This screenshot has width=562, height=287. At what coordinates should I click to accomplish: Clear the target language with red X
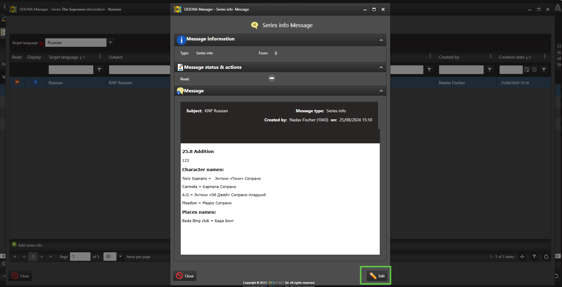[x=41, y=43]
